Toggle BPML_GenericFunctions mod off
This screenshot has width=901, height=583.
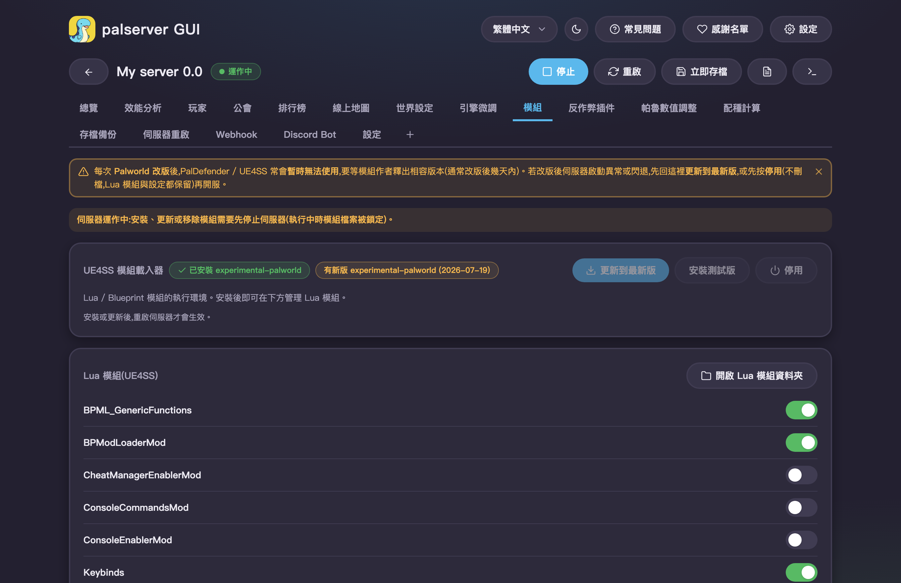click(801, 410)
